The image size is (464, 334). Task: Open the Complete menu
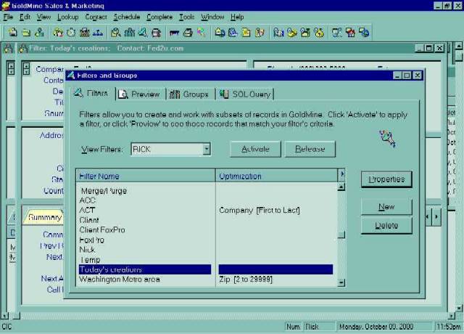tap(159, 17)
